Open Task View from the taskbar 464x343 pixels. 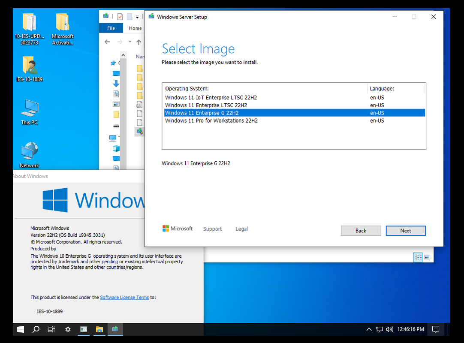[x=51, y=329]
